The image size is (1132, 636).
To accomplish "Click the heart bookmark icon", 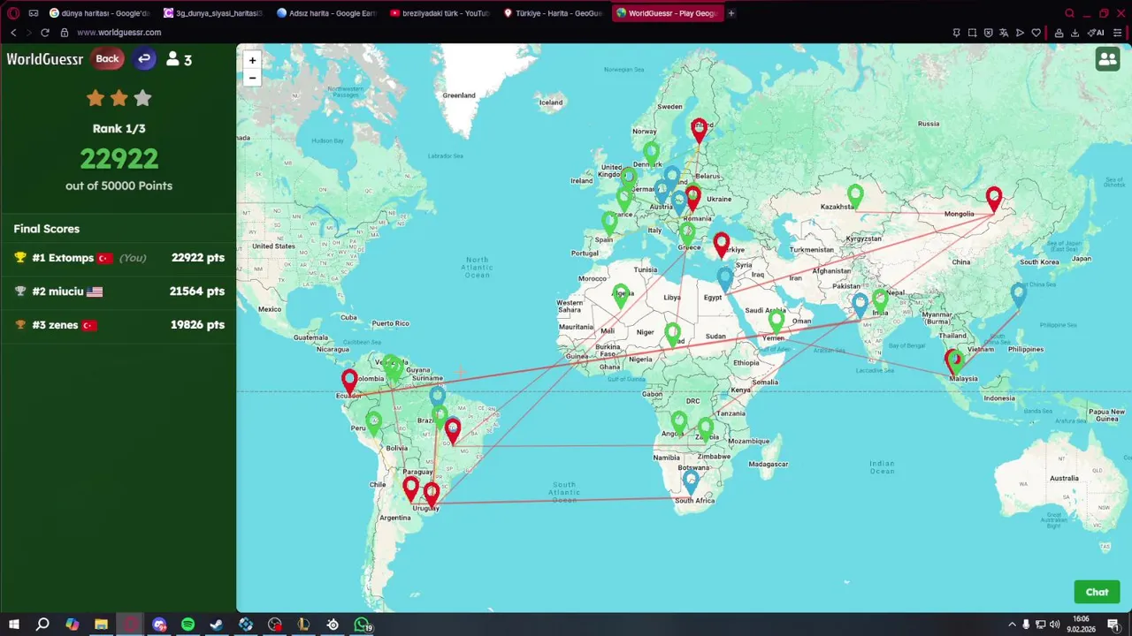I will click(1036, 33).
